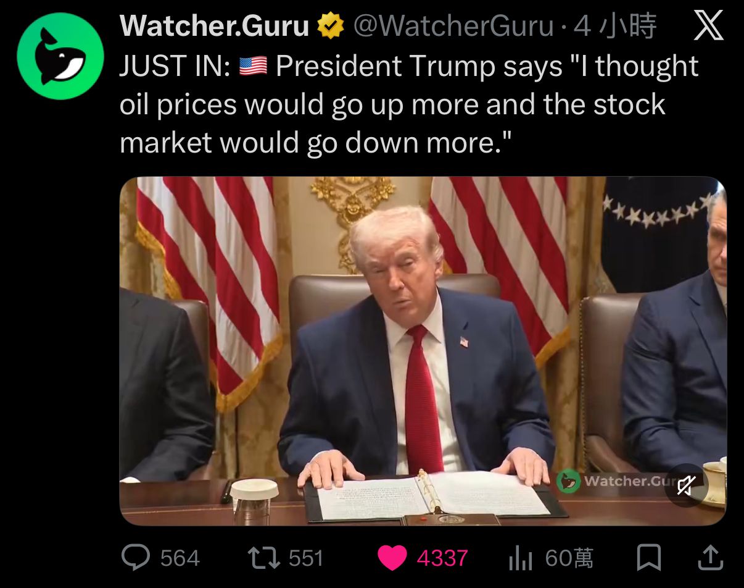The height and width of the screenshot is (588, 744).
Task: Visit the @WatcherGuru handle link
Action: pyautogui.click(x=453, y=26)
